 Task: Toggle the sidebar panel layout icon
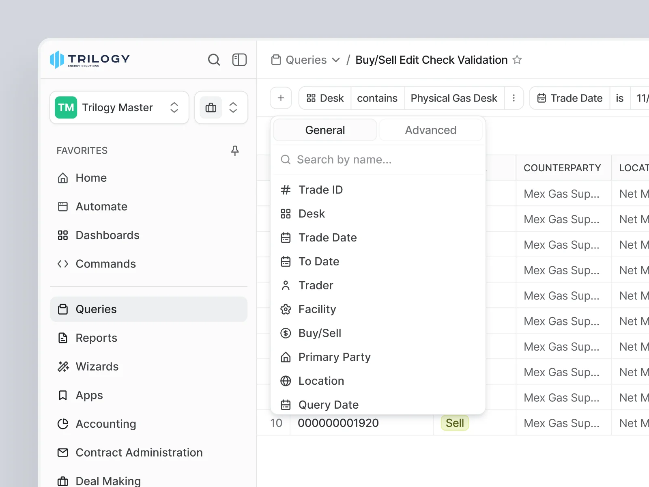239,60
